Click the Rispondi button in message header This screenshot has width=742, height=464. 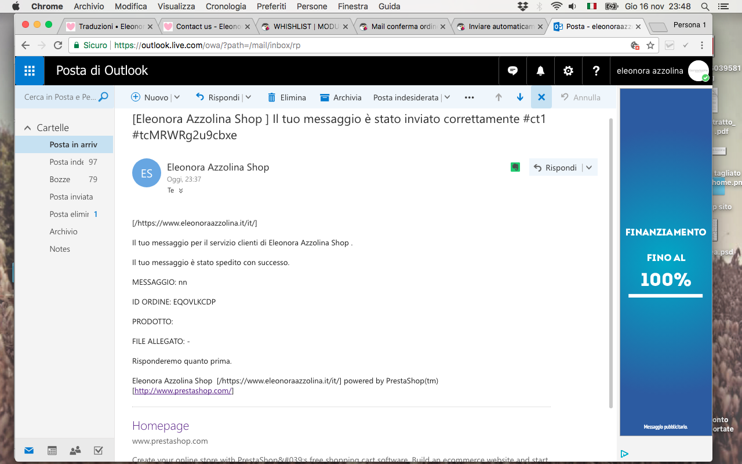(555, 168)
